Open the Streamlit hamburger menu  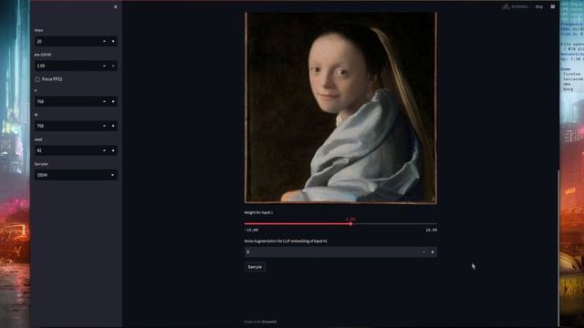click(x=553, y=6)
